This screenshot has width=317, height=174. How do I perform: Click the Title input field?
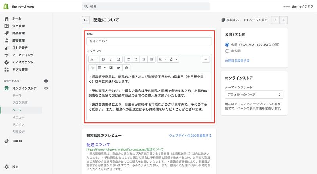(149, 41)
